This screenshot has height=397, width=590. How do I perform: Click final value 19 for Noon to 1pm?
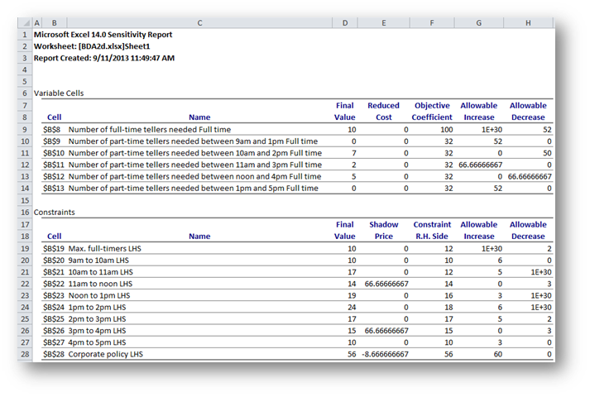352,295
